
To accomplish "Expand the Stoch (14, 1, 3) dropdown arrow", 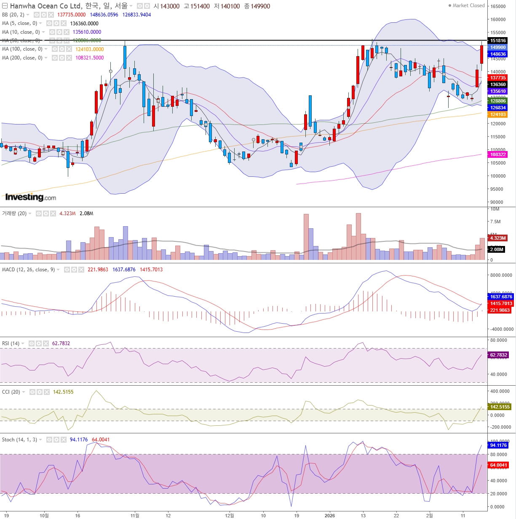I will [x=41, y=440].
